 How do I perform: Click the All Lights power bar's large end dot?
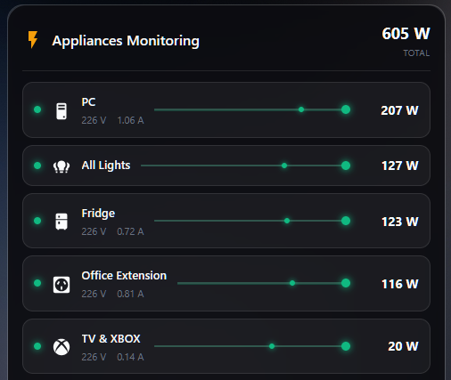coord(346,166)
